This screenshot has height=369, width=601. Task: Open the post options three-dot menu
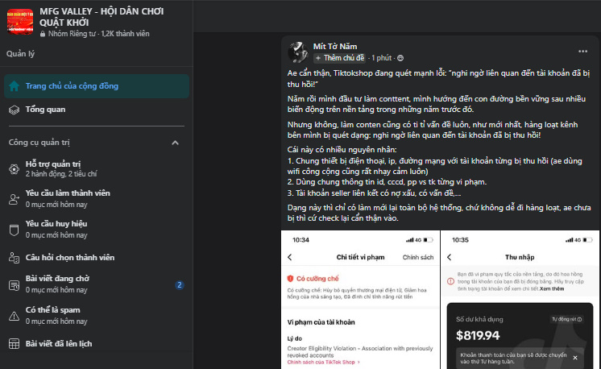tap(582, 50)
